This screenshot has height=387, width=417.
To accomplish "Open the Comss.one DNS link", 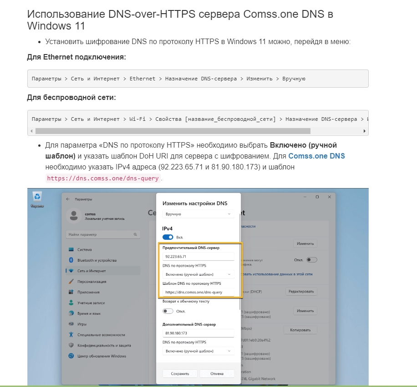I will [x=316, y=156].
